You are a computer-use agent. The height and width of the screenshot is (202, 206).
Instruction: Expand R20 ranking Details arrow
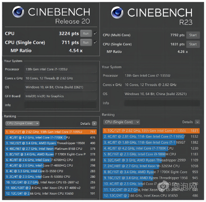pyautogui.click(x=94, y=124)
